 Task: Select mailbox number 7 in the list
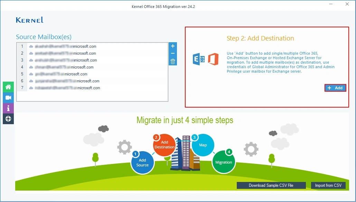tap(69, 88)
